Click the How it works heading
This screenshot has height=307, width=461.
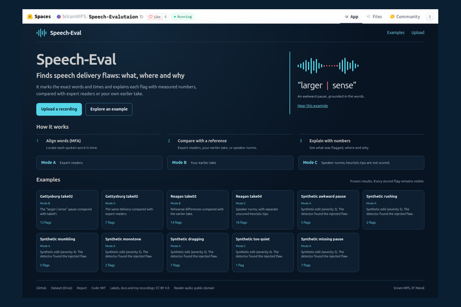(x=52, y=127)
